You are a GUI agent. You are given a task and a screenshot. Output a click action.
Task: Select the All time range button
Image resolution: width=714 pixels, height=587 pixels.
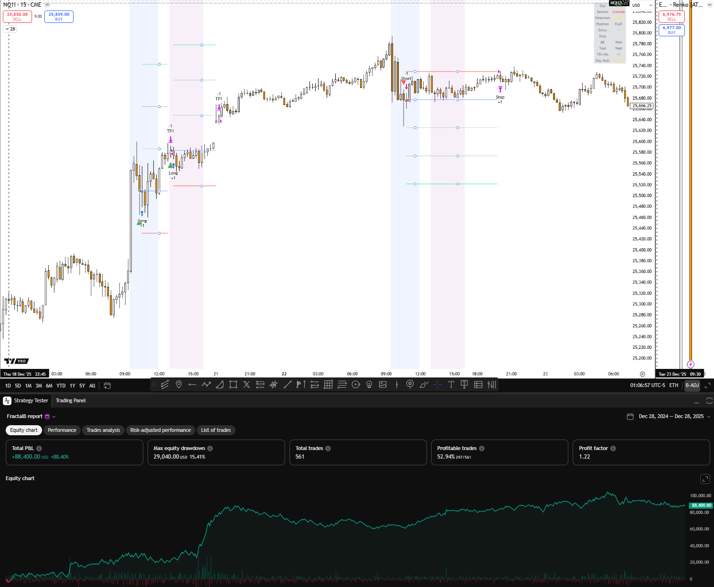click(92, 385)
